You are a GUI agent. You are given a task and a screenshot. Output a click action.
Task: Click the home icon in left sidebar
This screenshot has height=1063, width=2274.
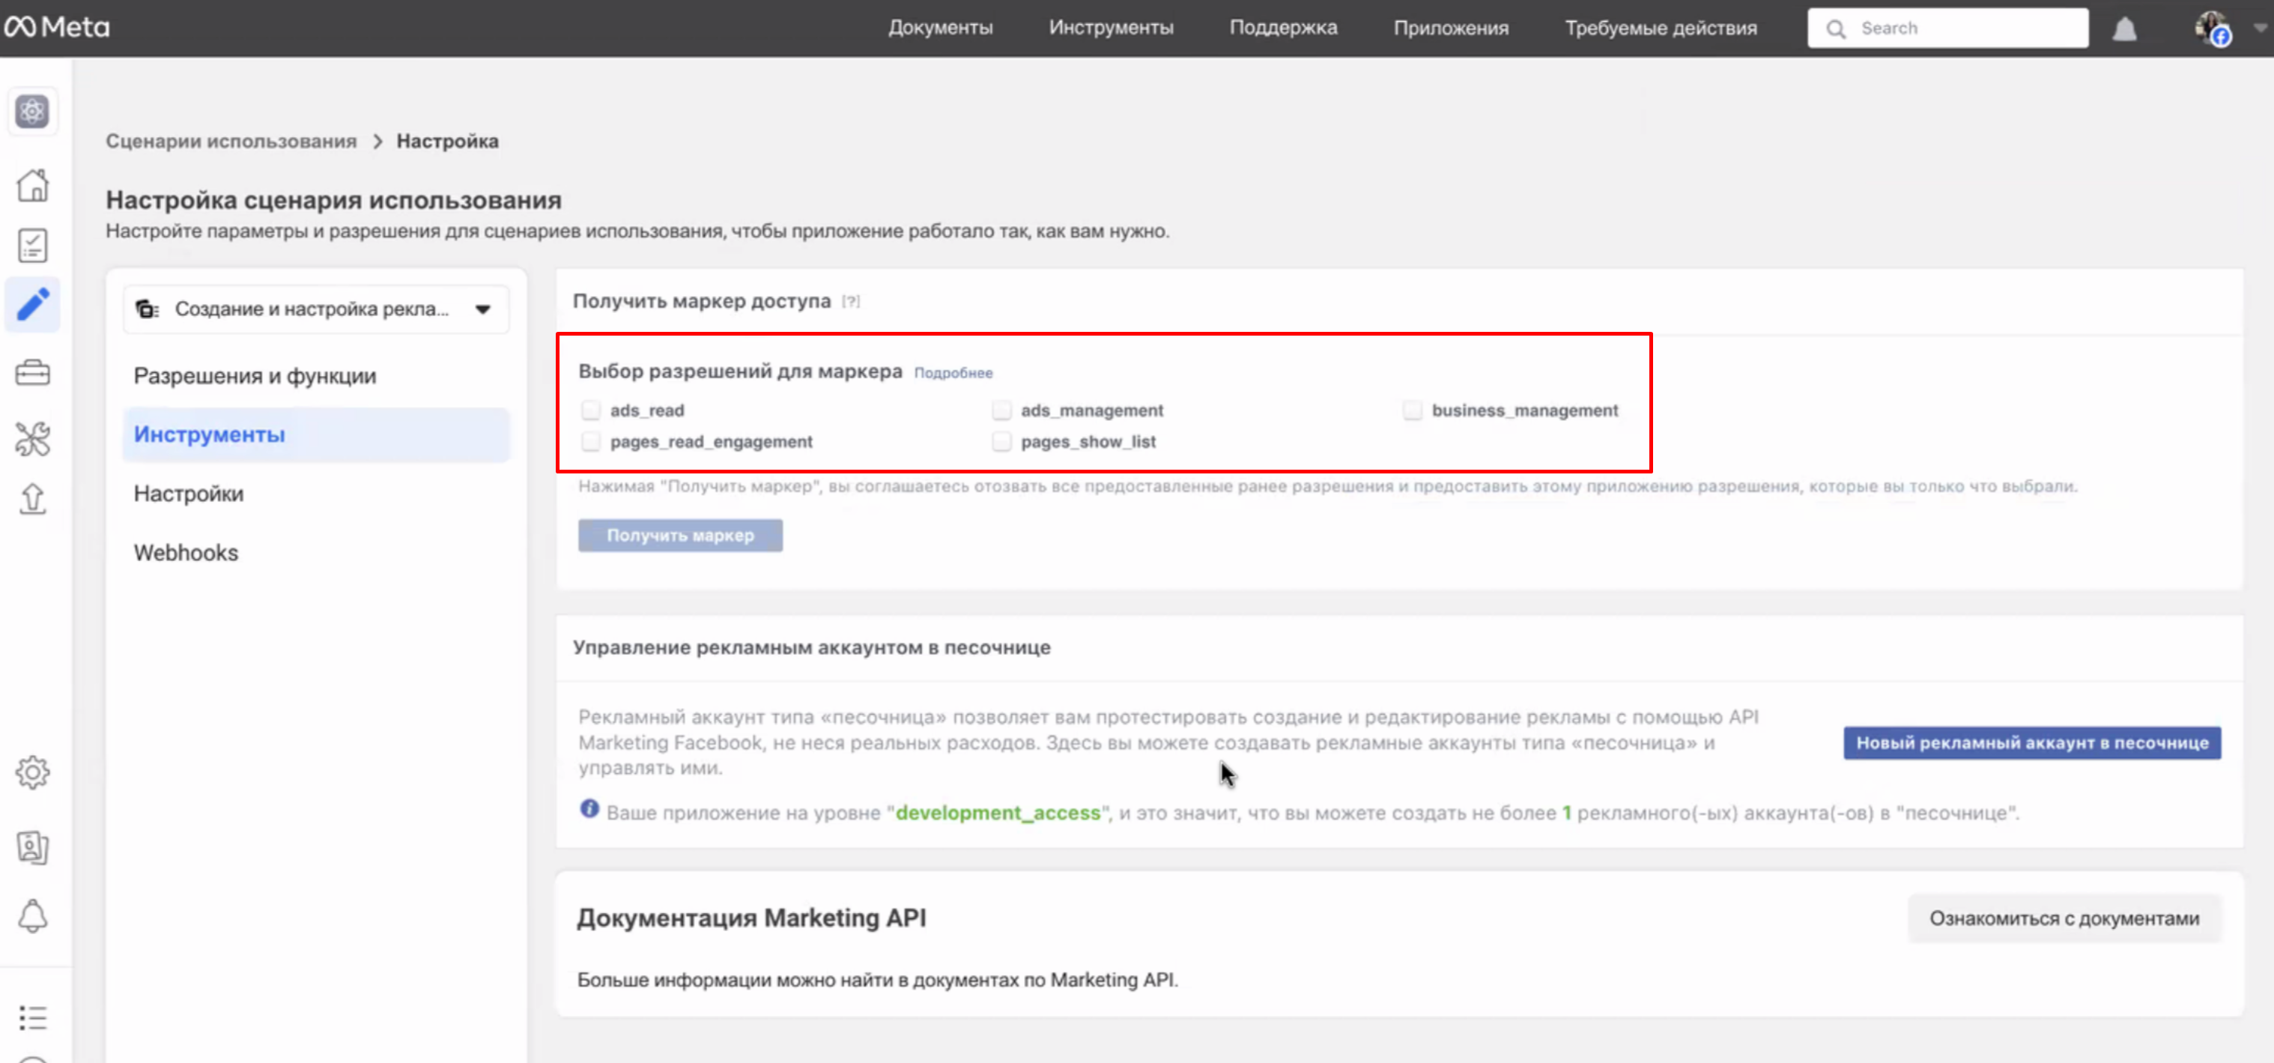coord(33,186)
